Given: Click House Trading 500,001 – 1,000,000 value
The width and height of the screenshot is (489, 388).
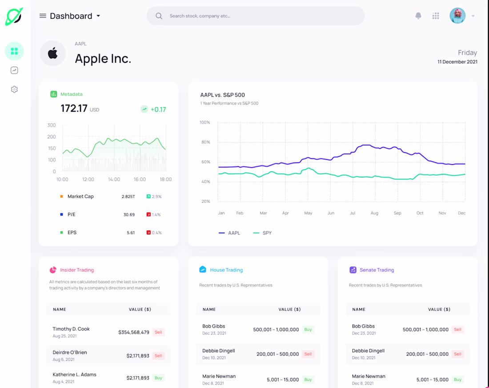Looking at the screenshot, I should [276, 330].
